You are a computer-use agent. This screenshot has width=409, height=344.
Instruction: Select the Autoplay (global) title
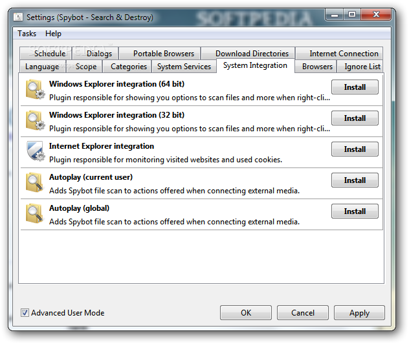(80, 208)
